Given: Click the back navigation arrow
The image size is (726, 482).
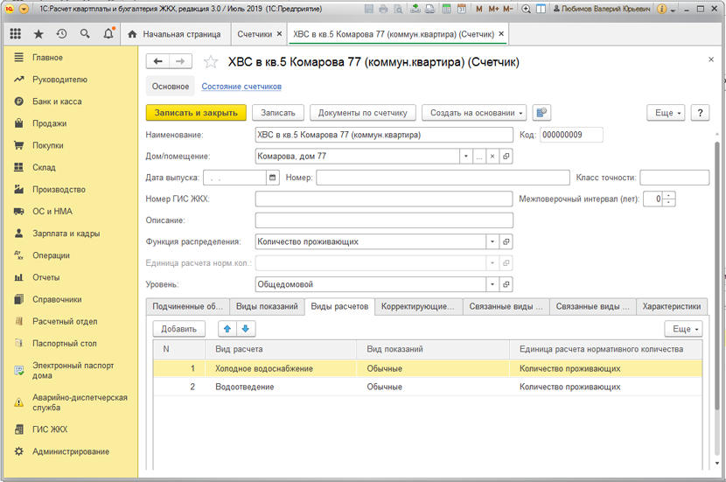Looking at the screenshot, I should coord(158,61).
